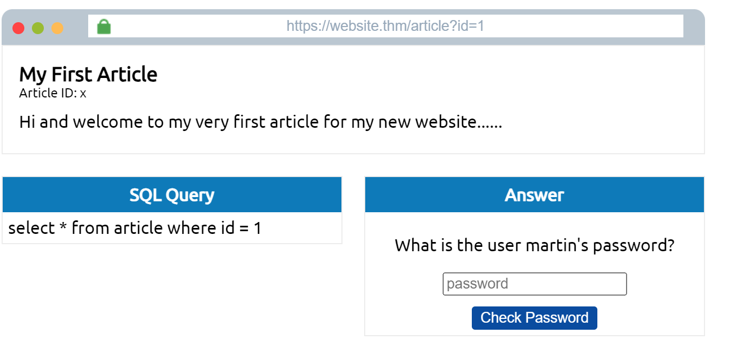
Task: Click the green padlock icon
Action: pyautogui.click(x=104, y=27)
